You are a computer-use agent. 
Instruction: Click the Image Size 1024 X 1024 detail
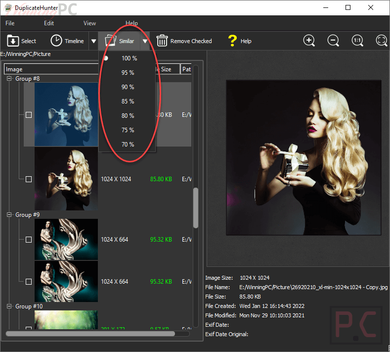tap(255, 278)
